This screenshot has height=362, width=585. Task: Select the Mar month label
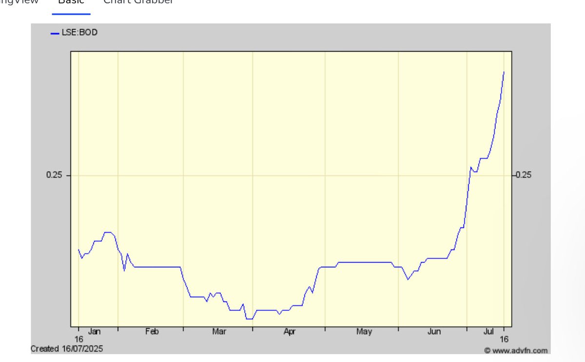point(219,331)
